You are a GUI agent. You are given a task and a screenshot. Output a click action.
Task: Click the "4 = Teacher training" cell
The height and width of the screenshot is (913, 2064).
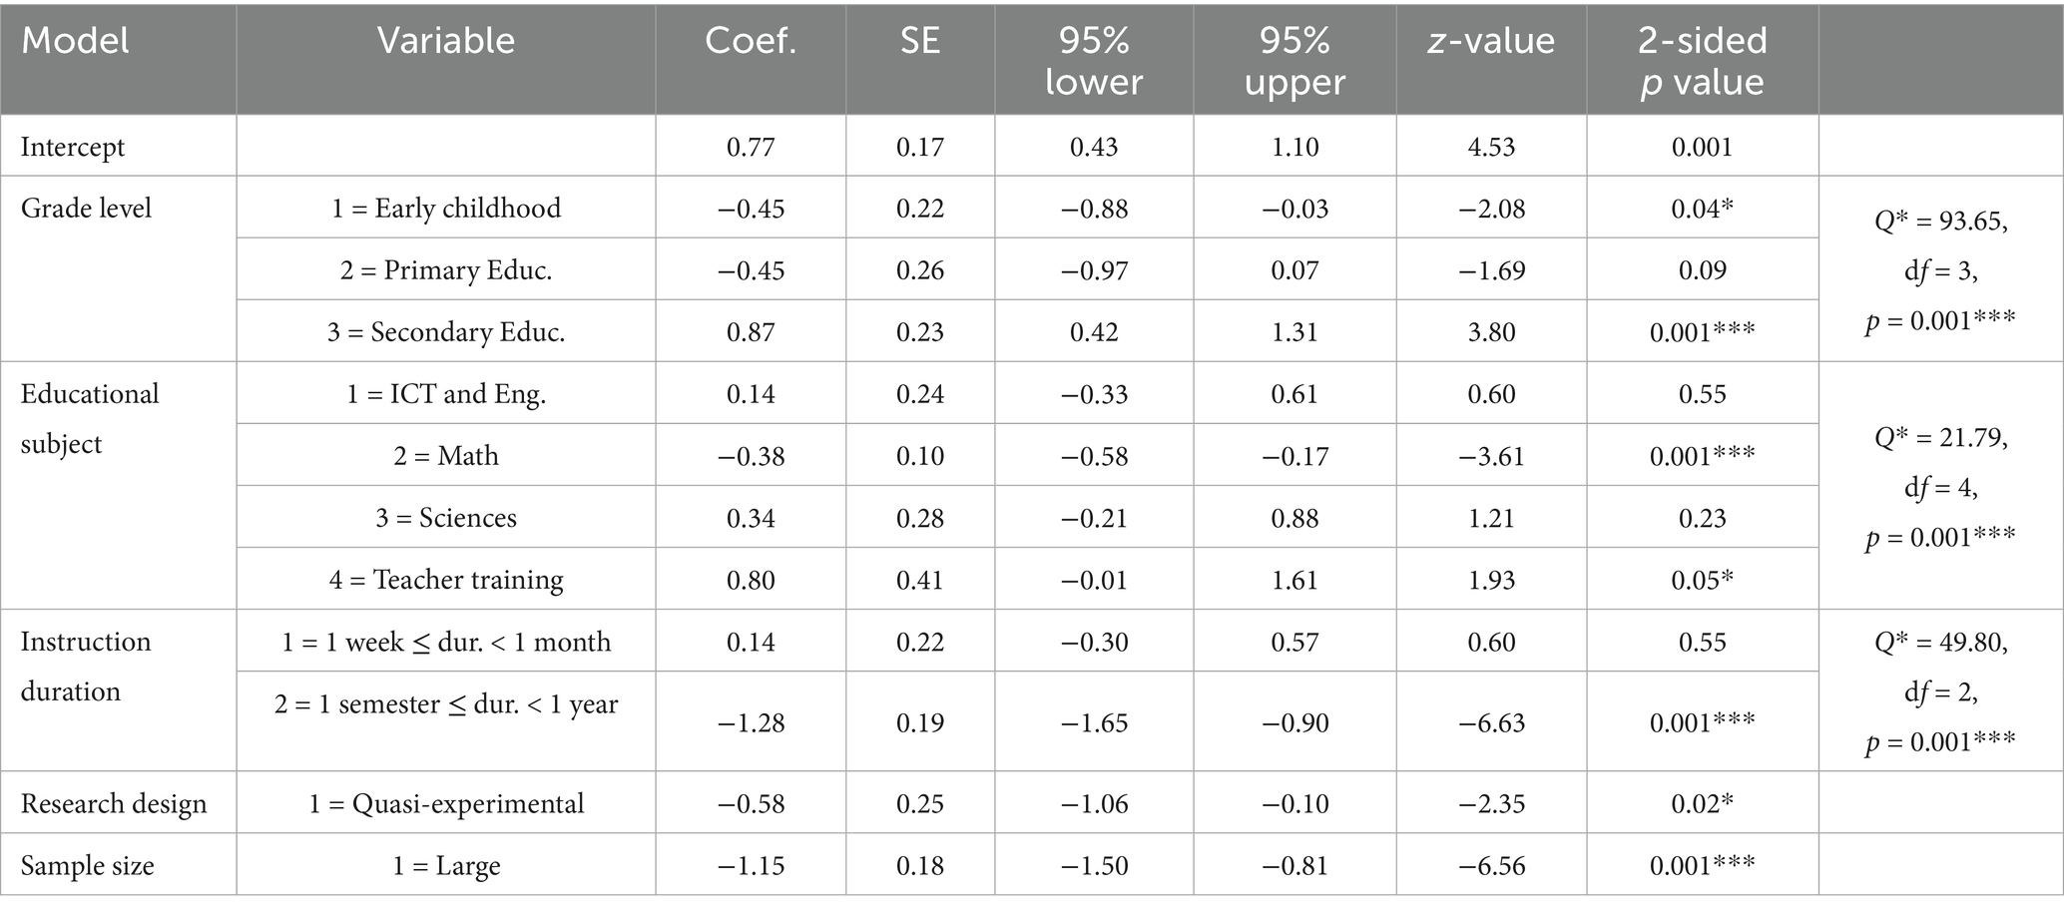point(446,580)
